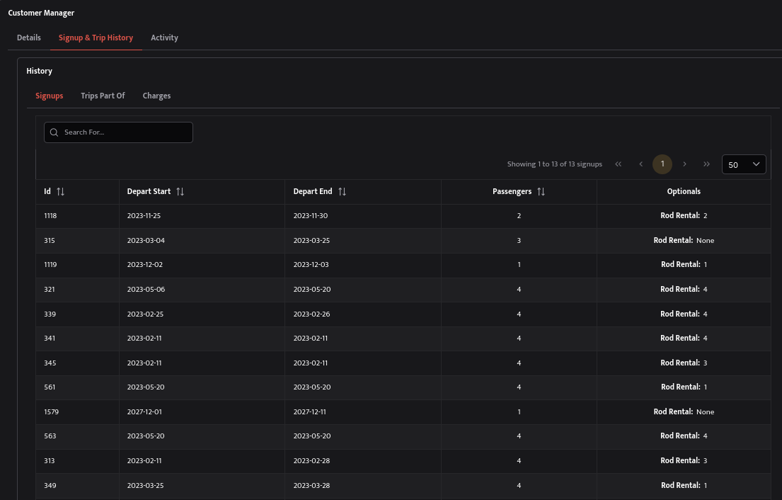Select Signup & Trip History tab
782x500 pixels.
(x=96, y=38)
